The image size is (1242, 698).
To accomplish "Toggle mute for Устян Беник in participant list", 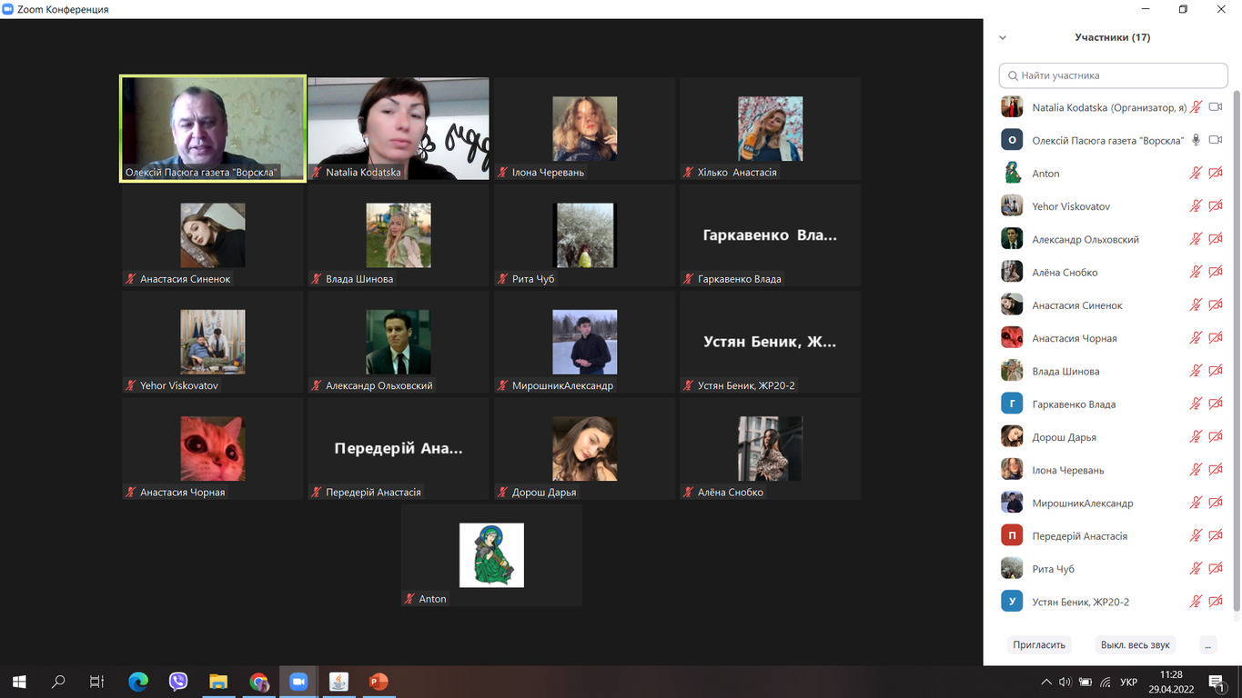I will pos(1196,602).
